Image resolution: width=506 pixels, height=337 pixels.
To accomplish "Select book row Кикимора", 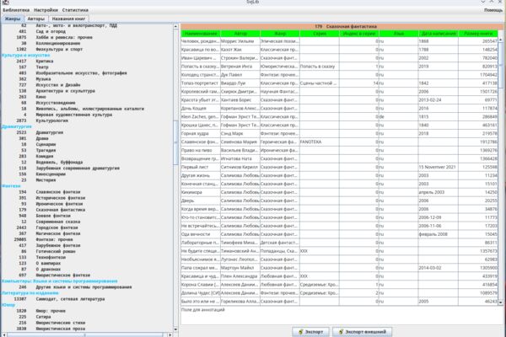I will tap(339, 192).
